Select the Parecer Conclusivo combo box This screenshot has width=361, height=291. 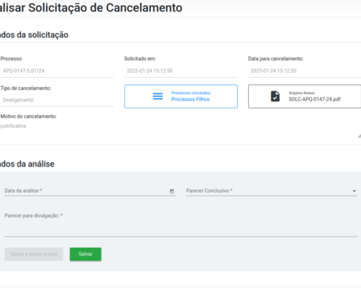271,191
